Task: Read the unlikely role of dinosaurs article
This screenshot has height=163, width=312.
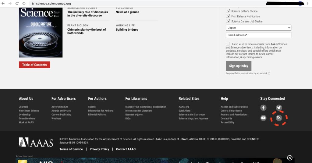Action: (x=87, y=14)
